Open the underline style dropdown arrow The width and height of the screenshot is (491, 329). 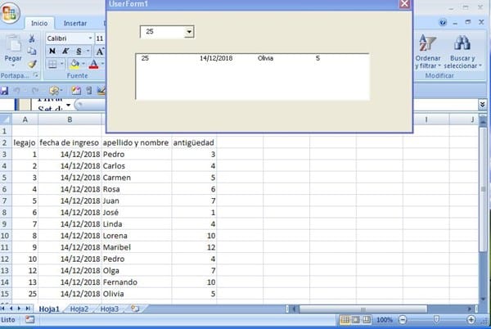coord(88,51)
